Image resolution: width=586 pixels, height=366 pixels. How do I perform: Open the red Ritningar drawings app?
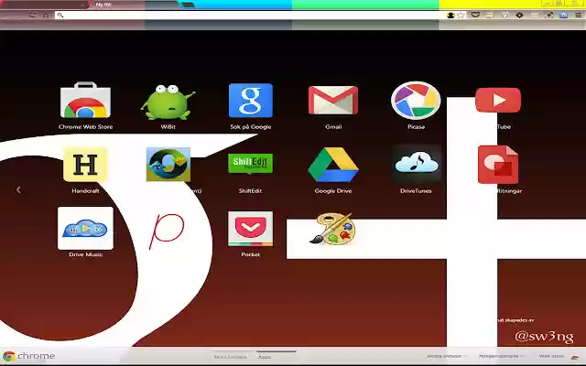[498, 165]
